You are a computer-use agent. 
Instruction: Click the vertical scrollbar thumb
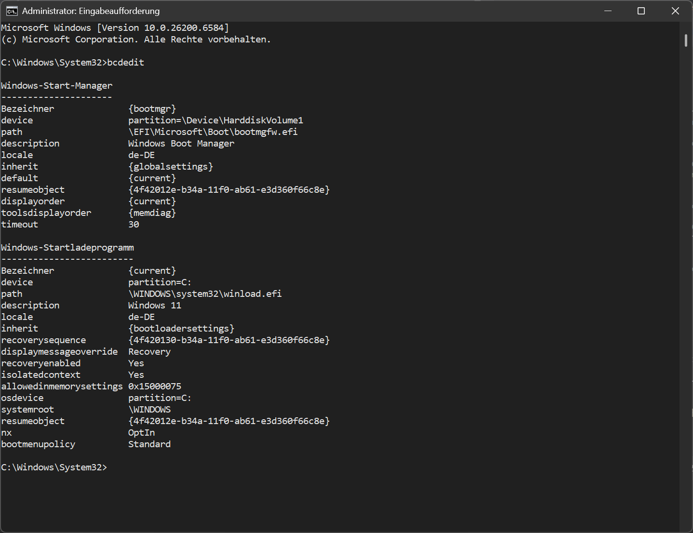coord(686,40)
